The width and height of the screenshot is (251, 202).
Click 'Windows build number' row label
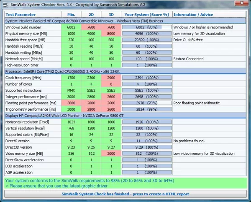tap(23, 27)
